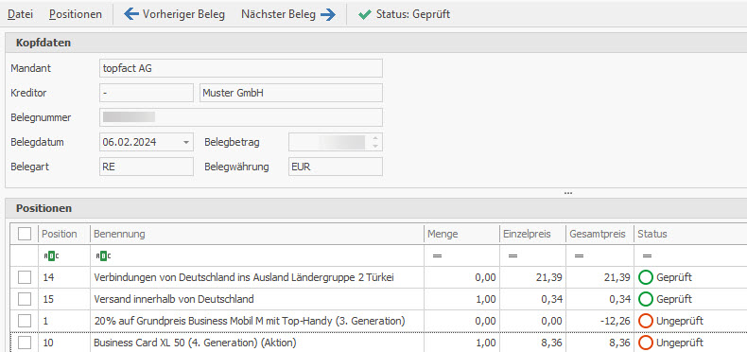The width and height of the screenshot is (747, 352).
Task: Select the checkbox for Business Card XL 50
Action: pos(25,343)
